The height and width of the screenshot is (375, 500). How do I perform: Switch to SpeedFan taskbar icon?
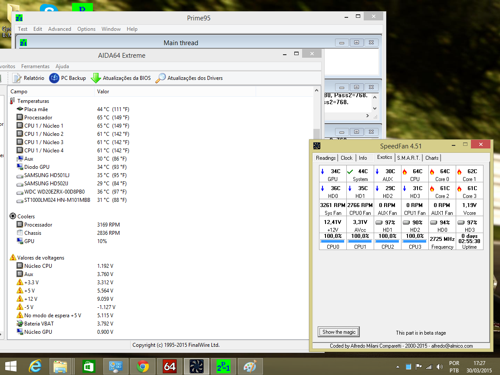click(197, 366)
